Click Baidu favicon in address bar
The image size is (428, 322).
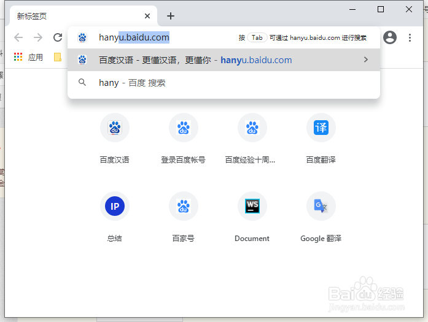coord(82,37)
